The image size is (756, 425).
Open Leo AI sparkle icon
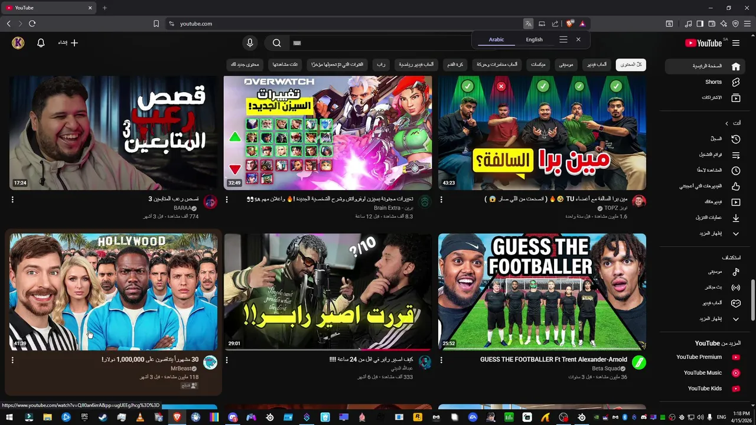pyautogui.click(x=724, y=24)
